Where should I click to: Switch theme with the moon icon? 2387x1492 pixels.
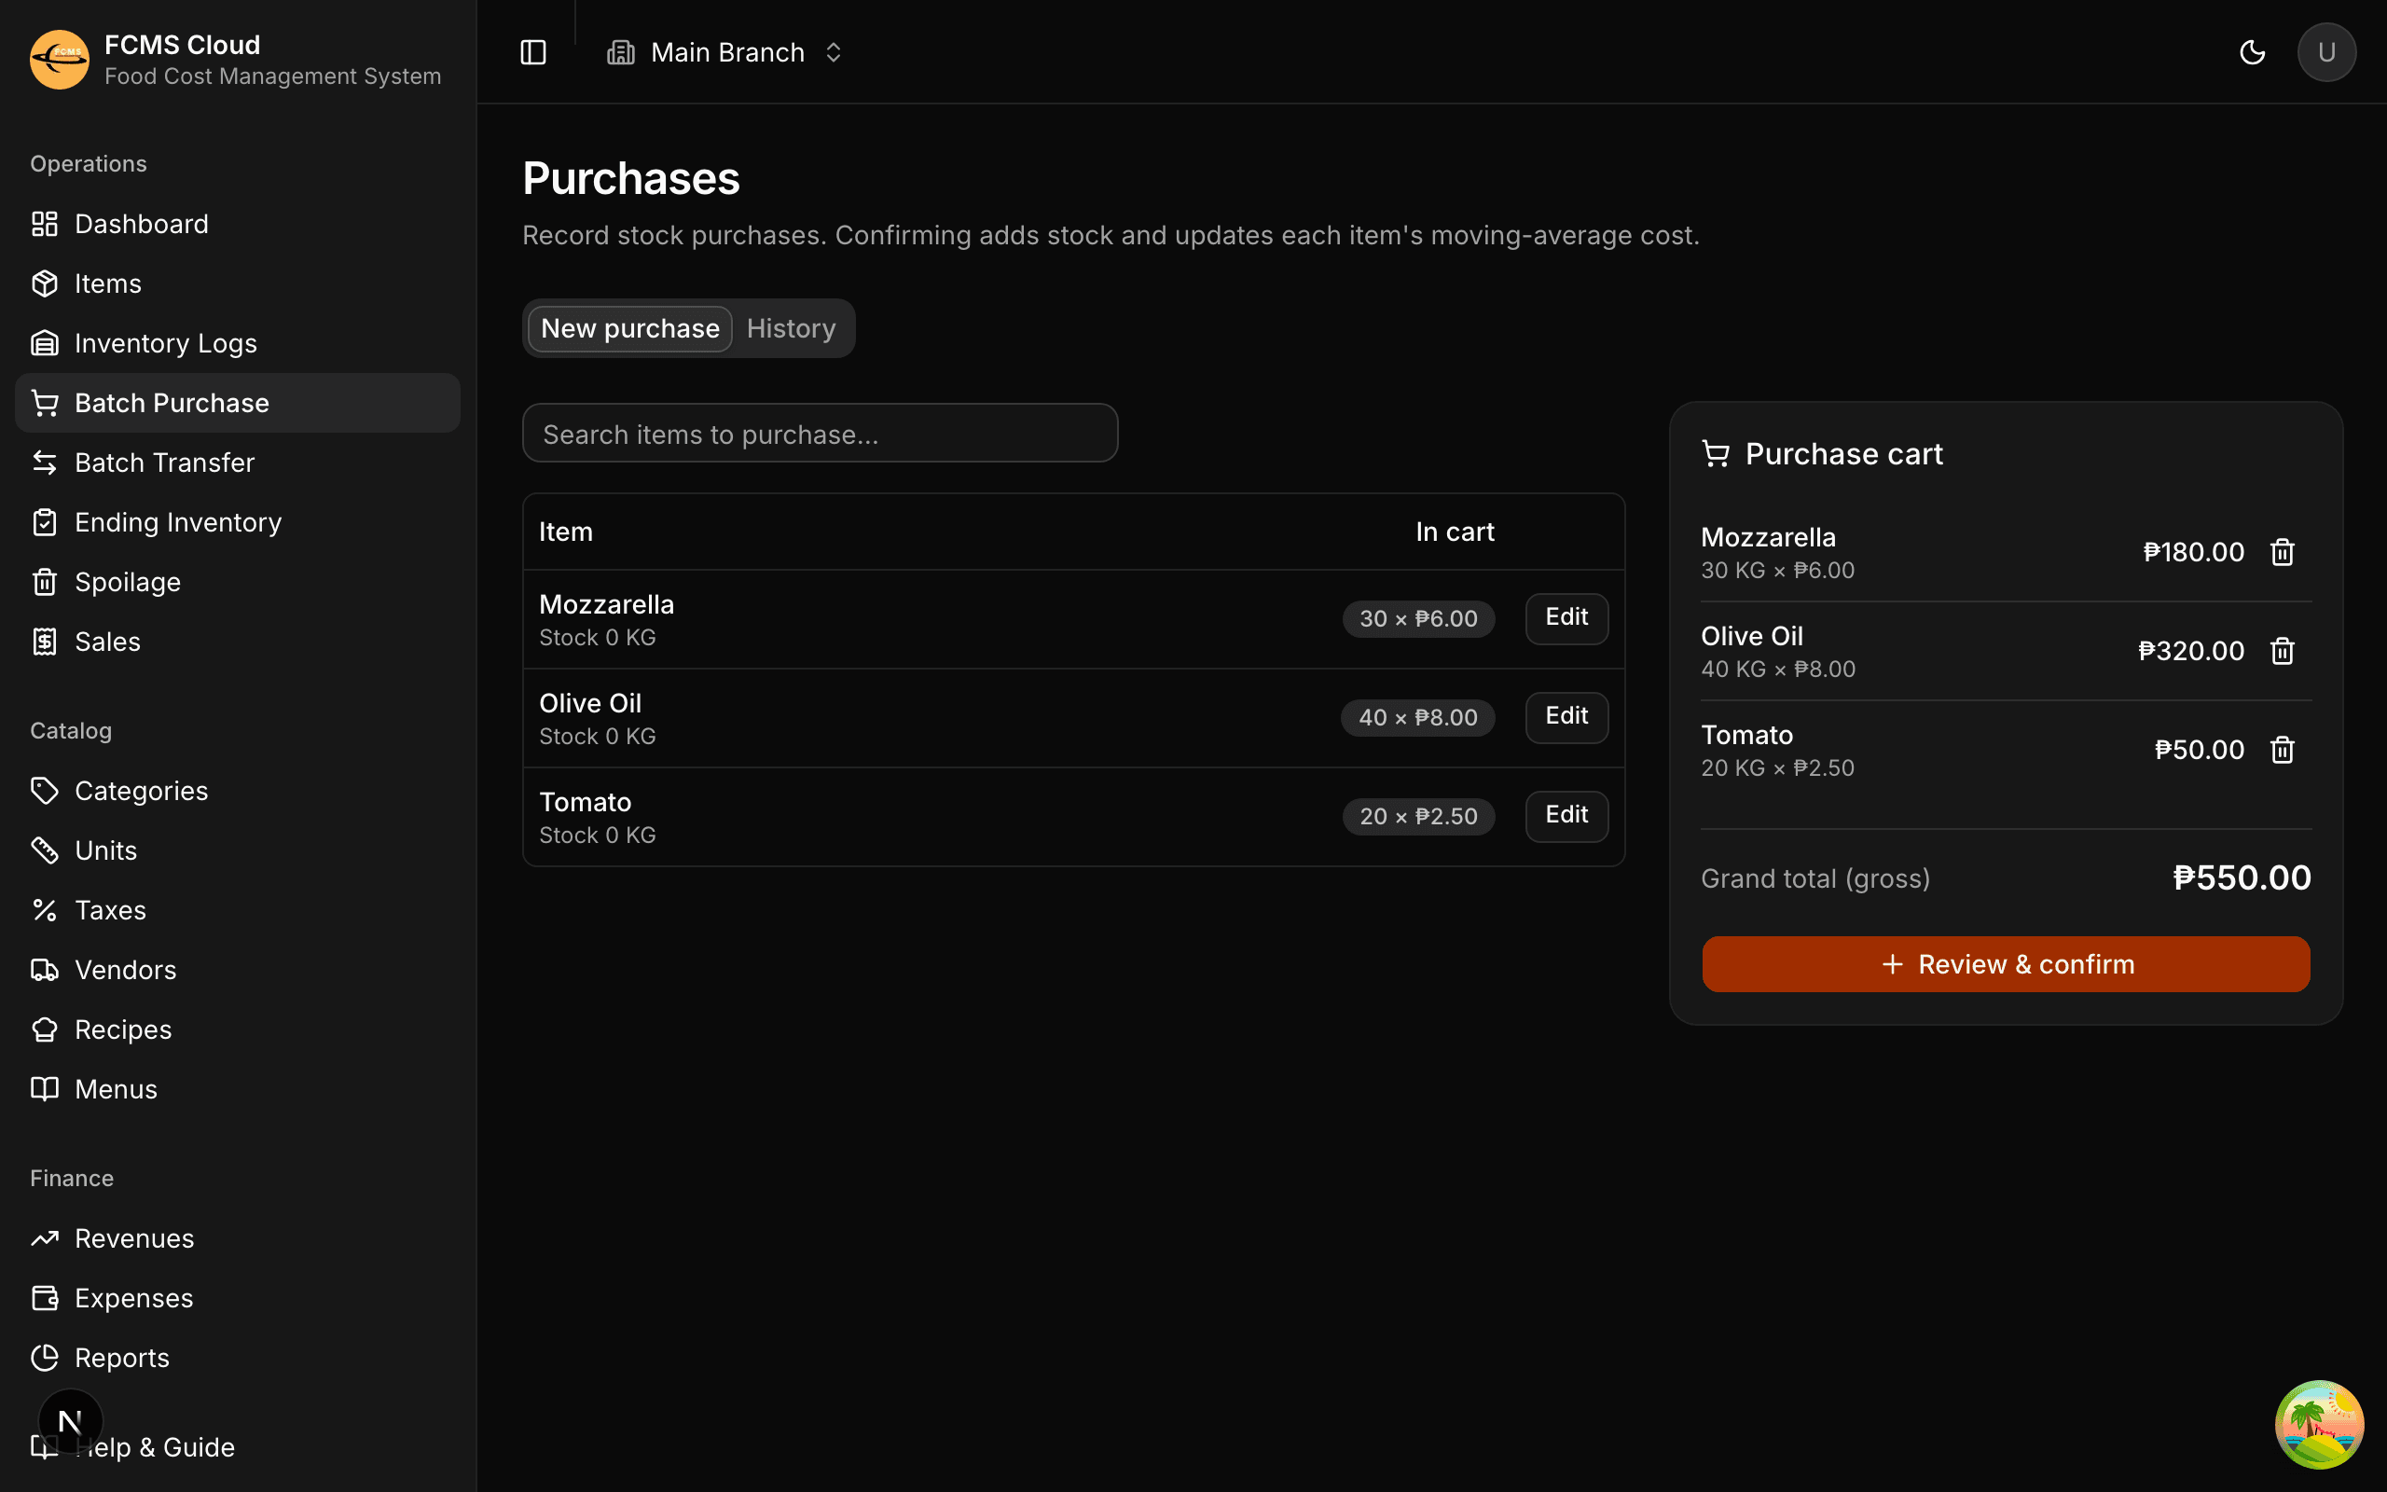coord(2252,52)
